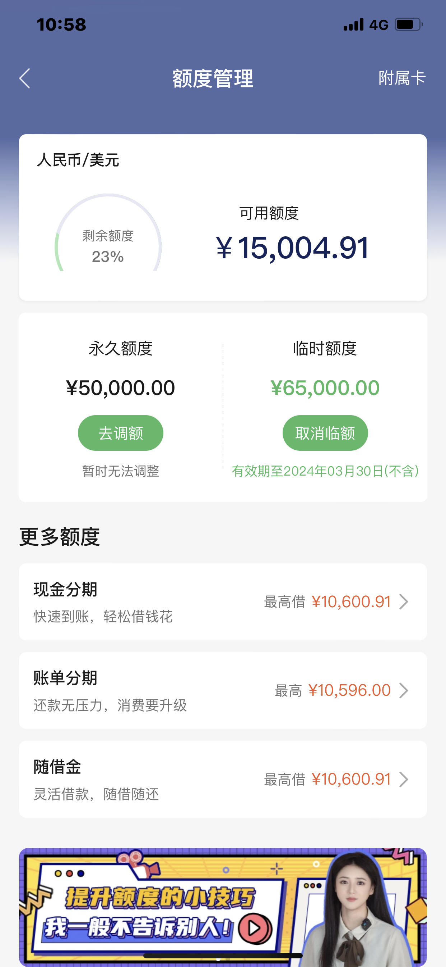Tap the back arrow icon
446x967 pixels.
tap(25, 78)
